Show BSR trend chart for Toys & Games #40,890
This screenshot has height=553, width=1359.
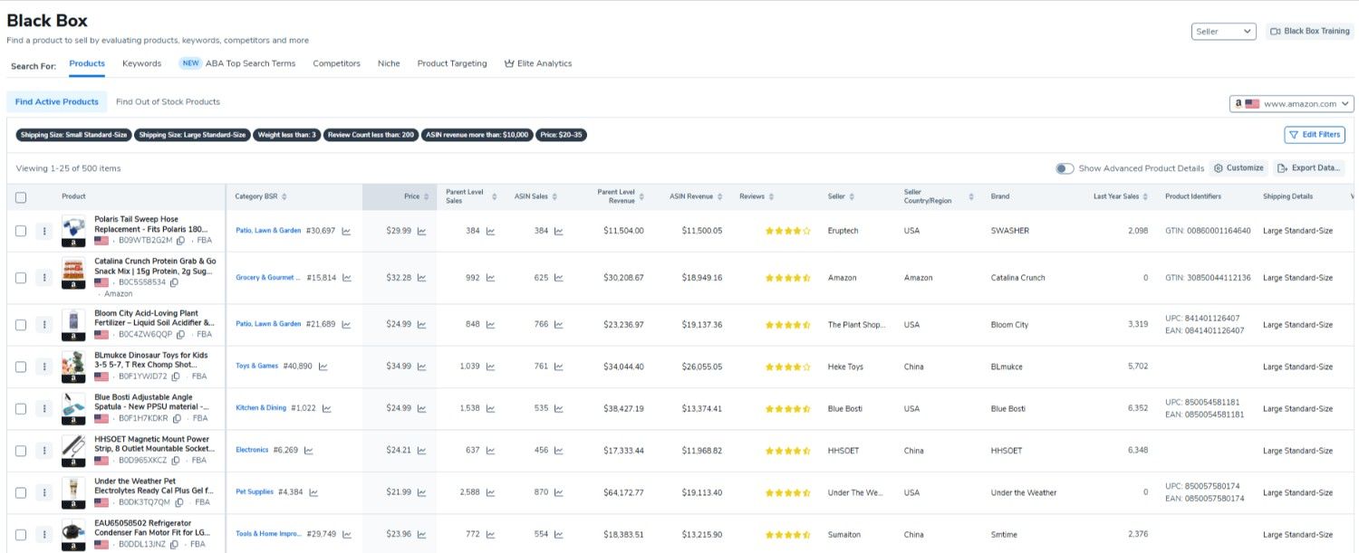323,367
